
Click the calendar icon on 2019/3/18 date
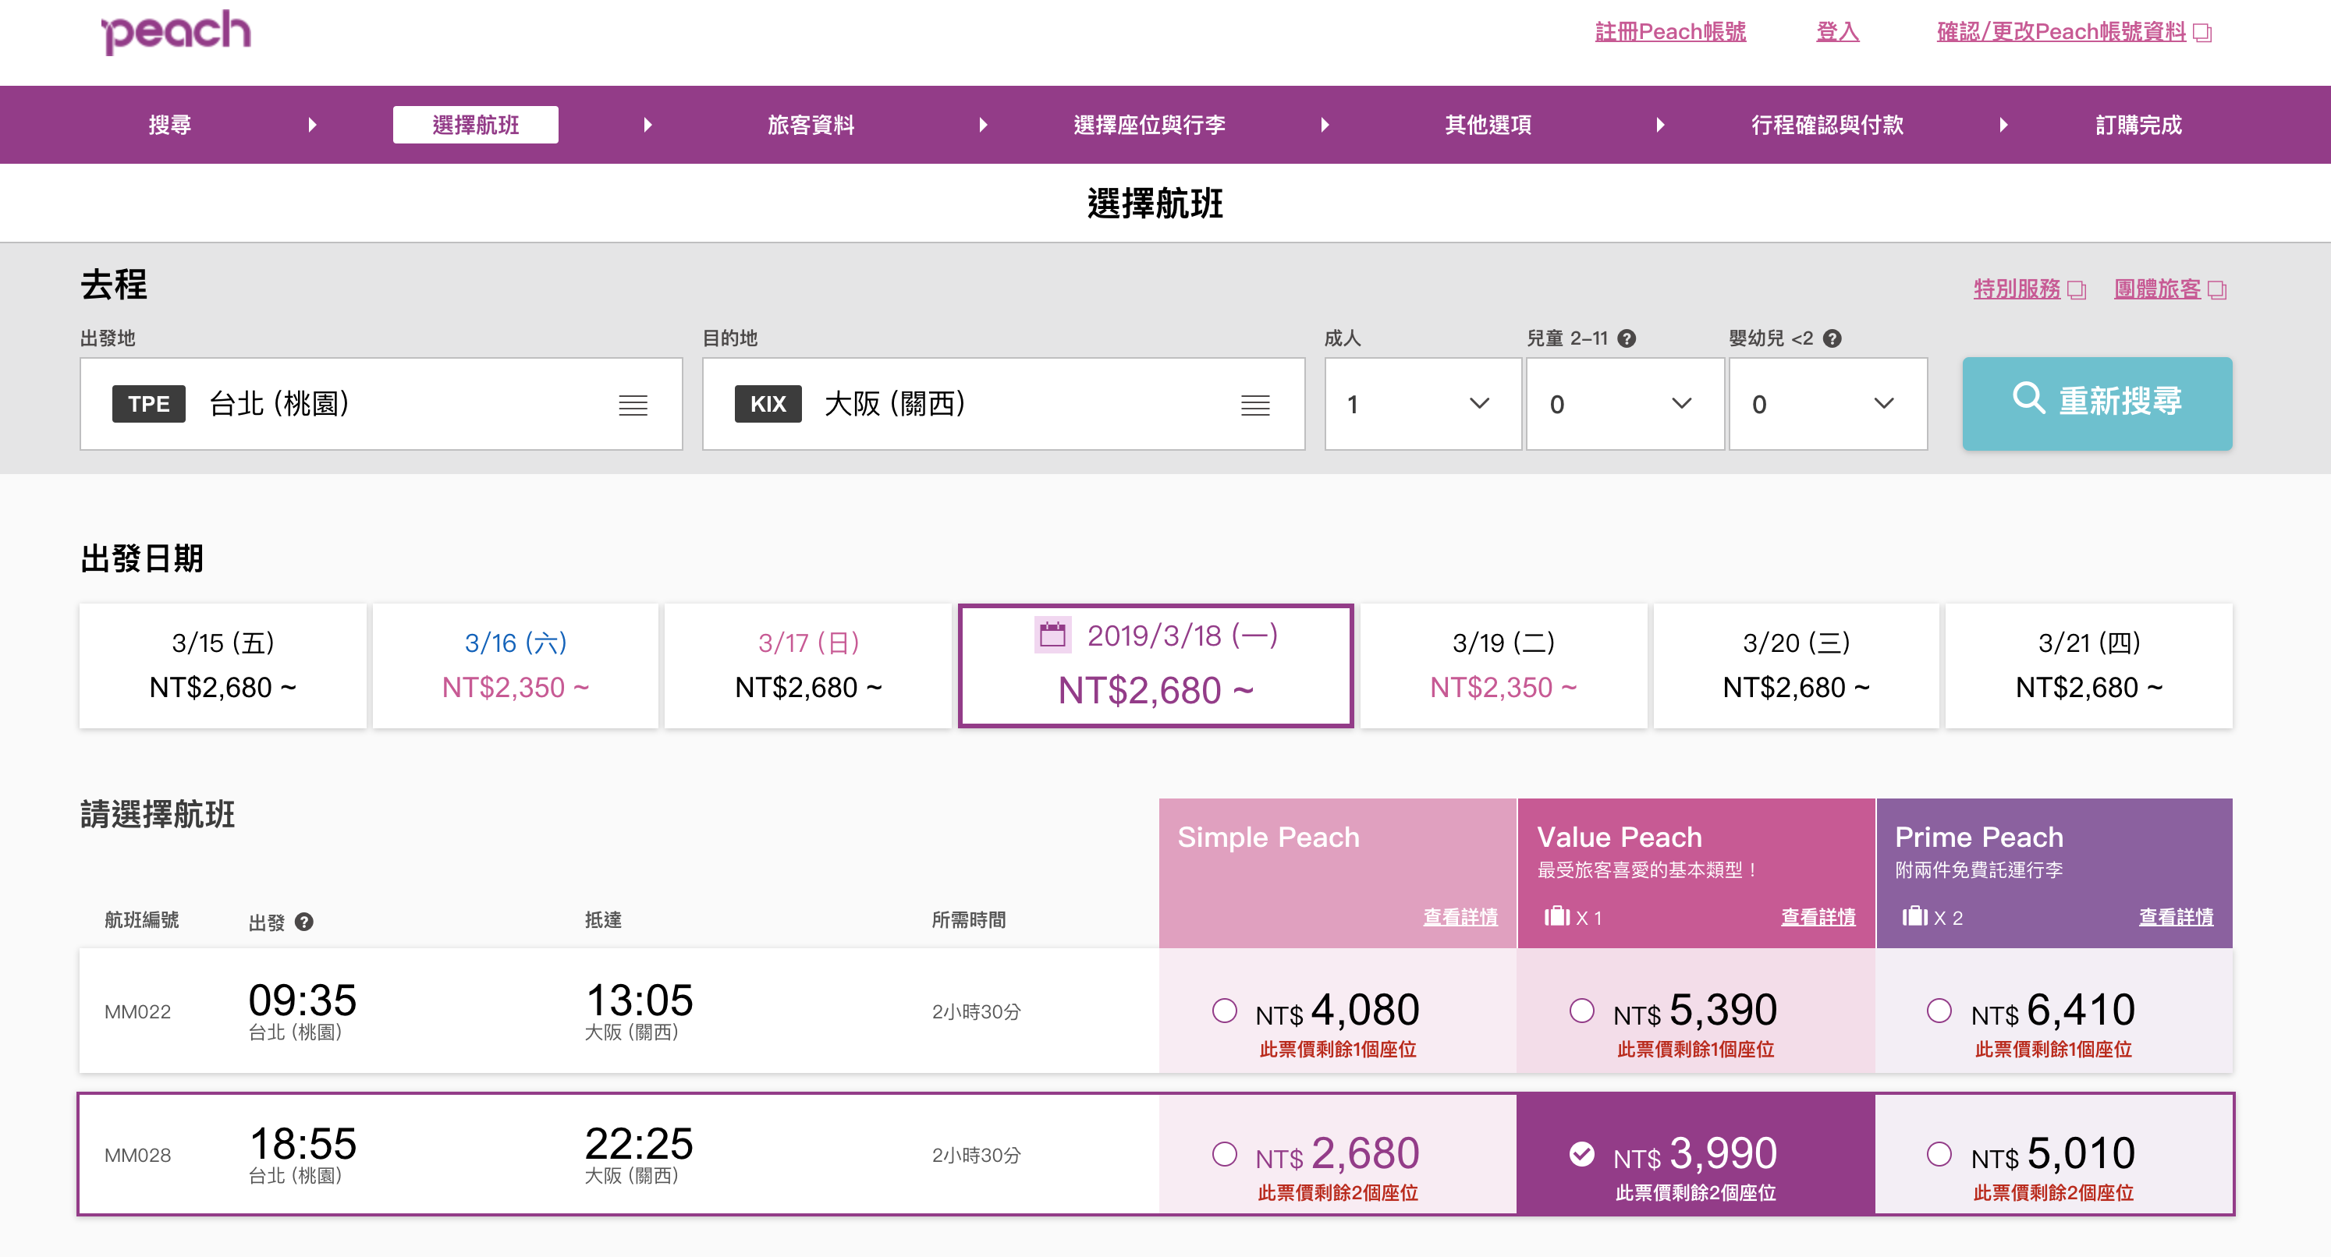[1052, 635]
